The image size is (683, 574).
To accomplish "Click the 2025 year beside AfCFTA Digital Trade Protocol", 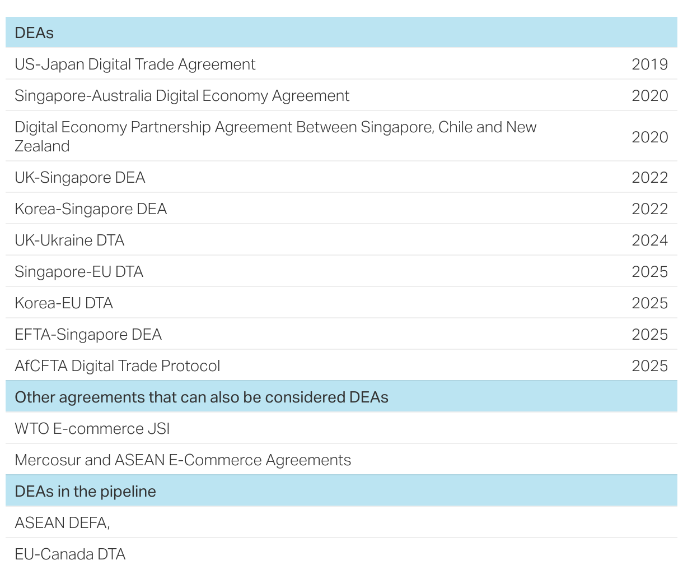I will tap(649, 366).
